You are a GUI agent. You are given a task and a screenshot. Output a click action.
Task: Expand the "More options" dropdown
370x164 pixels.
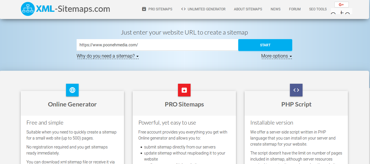(x=276, y=56)
